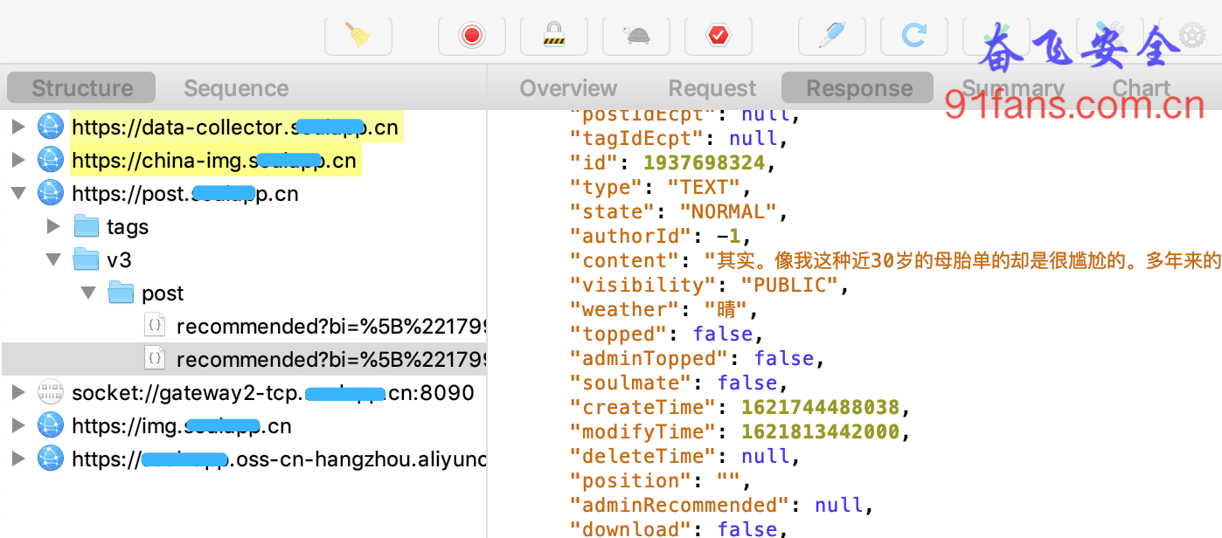Viewport: 1222px width, 538px height.
Task: Select the https://post host row
Action: pyautogui.click(x=244, y=194)
